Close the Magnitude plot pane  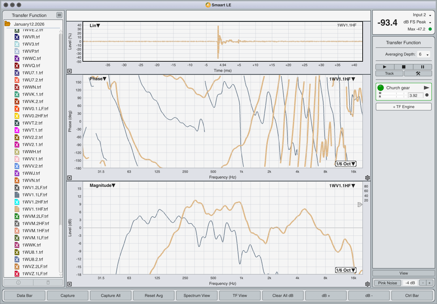[69, 284]
